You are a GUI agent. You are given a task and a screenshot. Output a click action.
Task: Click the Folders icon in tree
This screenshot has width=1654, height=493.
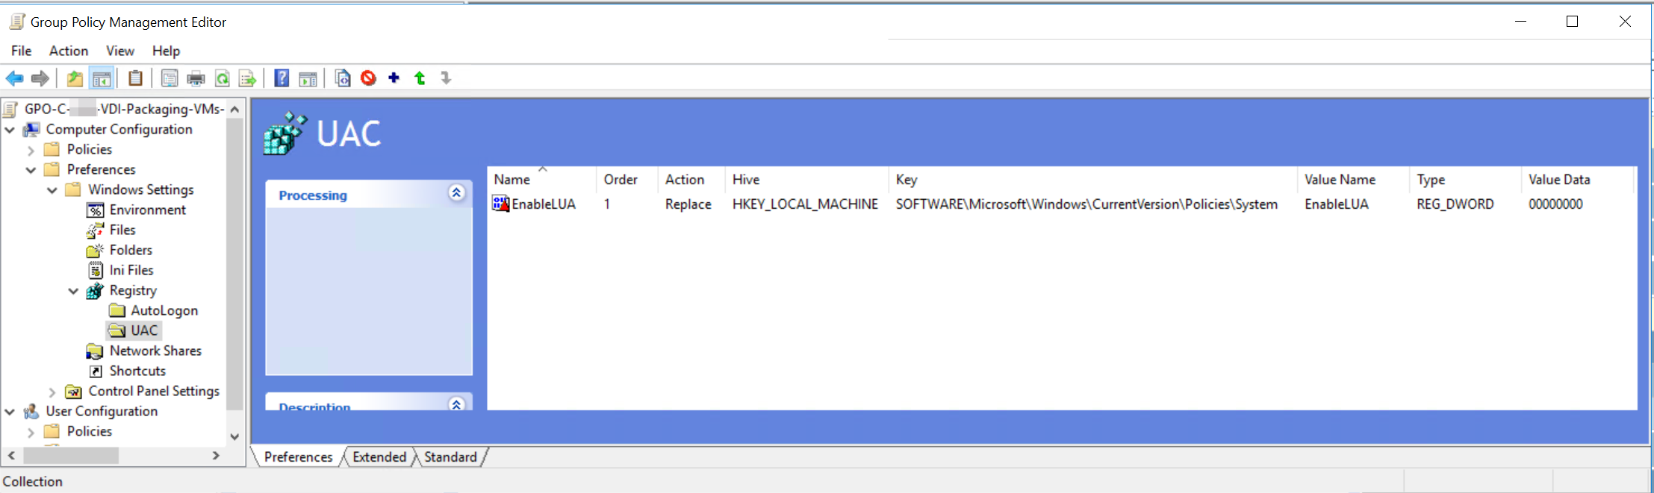coord(95,251)
